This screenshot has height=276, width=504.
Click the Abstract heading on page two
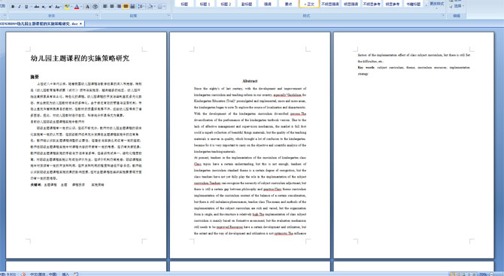click(x=250, y=81)
